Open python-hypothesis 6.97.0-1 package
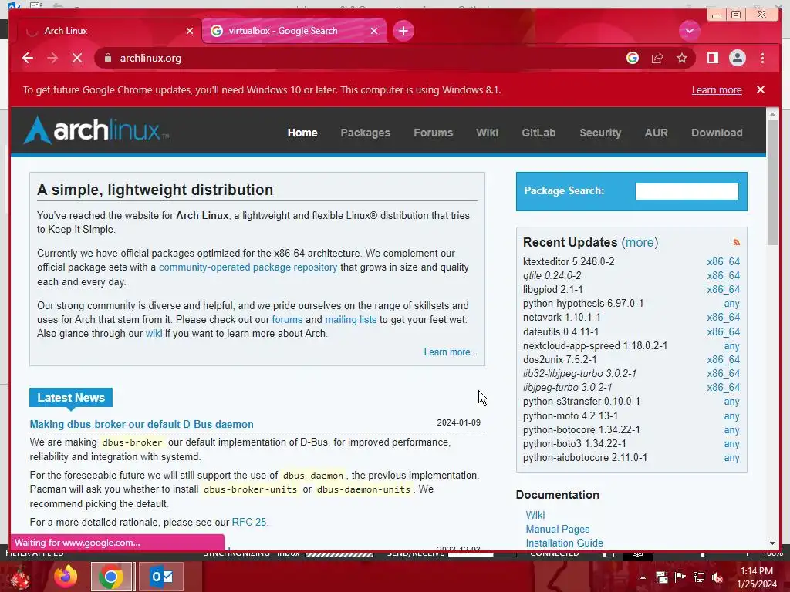The width and height of the screenshot is (790, 592). [583, 304]
